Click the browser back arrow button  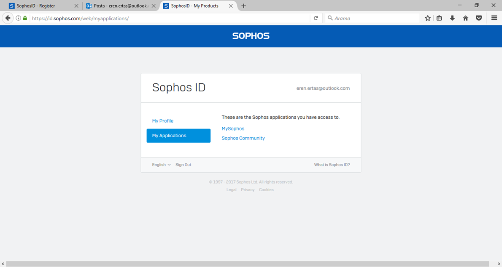tap(8, 18)
